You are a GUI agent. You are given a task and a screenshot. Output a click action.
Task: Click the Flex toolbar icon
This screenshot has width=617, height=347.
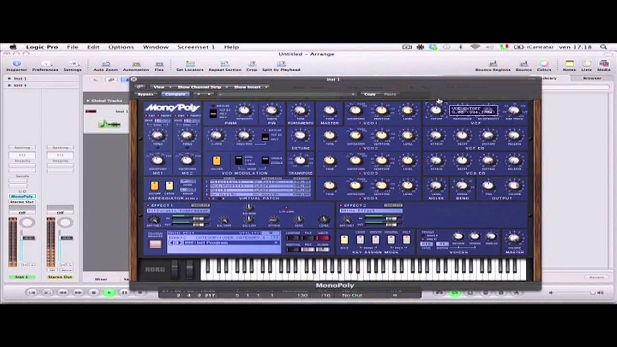(159, 66)
